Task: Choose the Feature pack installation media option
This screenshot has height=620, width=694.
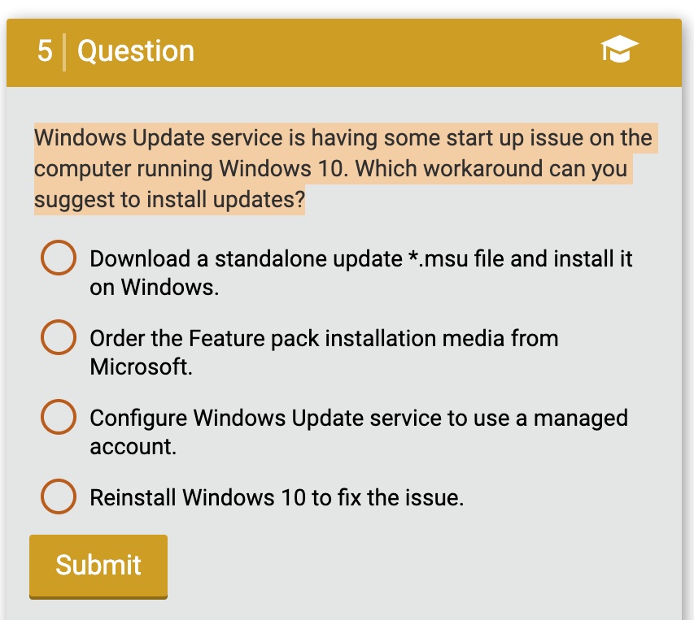Action: pyautogui.click(x=58, y=337)
